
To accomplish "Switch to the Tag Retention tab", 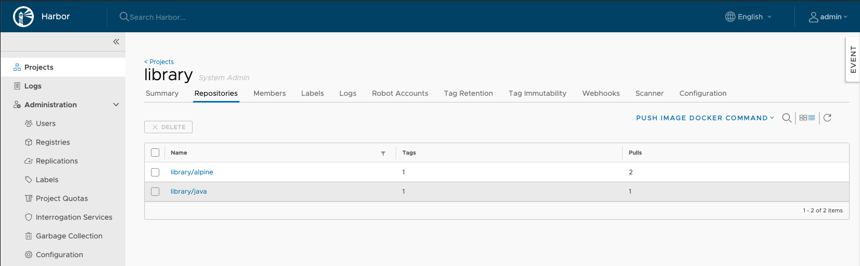I will 468,93.
